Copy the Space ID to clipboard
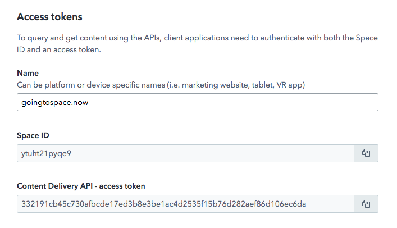 coord(366,153)
